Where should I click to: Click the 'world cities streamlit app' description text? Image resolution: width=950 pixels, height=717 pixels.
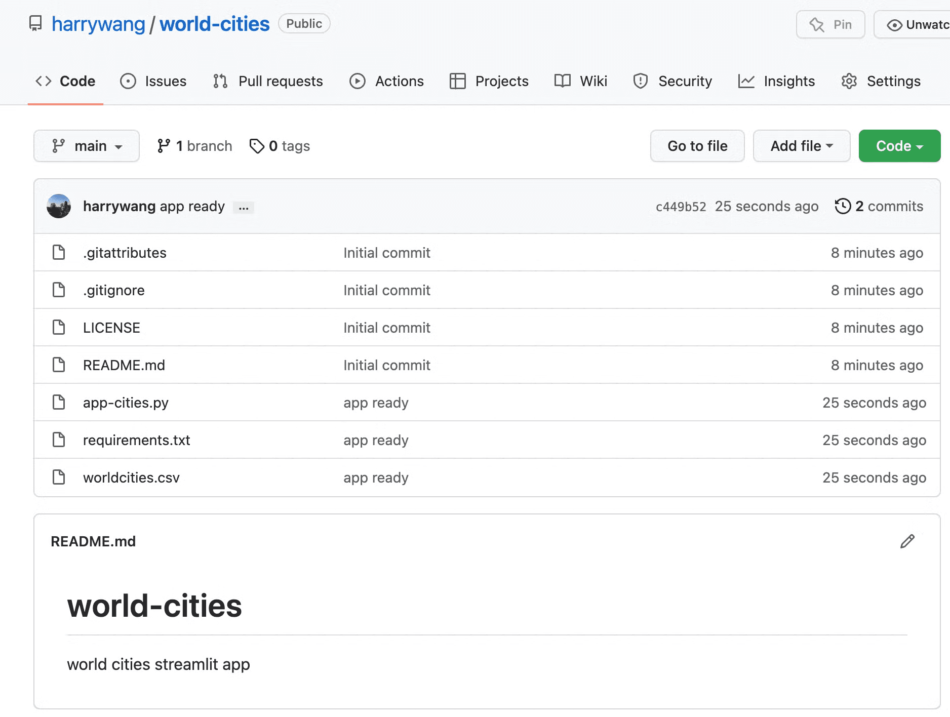pos(159,664)
